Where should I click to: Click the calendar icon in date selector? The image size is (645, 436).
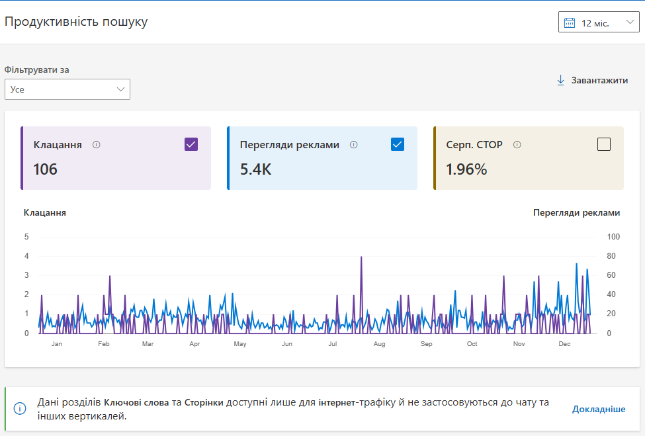(x=569, y=23)
